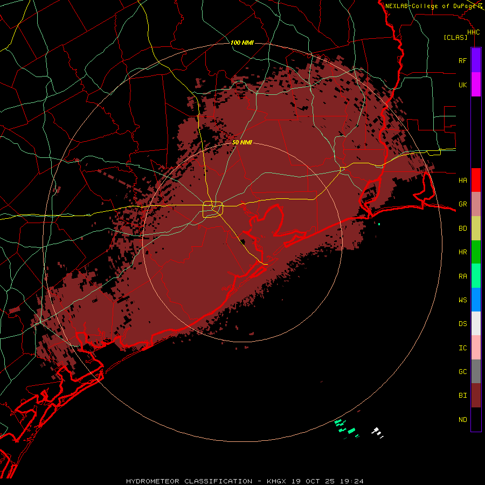The image size is (485, 485).
Task: Click the 19 OCT 25 19:24 timestamp
Action: 327,481
